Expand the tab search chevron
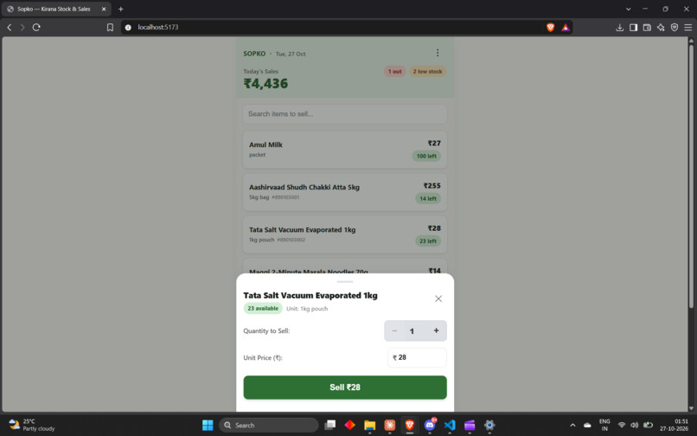The width and height of the screenshot is (697, 436). coord(628,9)
